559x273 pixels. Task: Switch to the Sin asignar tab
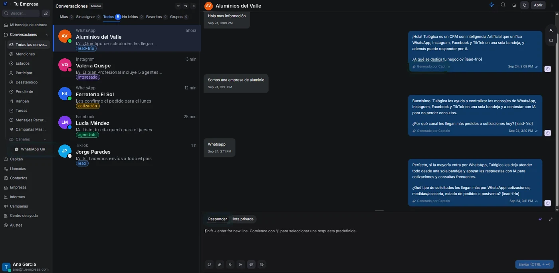click(x=88, y=17)
